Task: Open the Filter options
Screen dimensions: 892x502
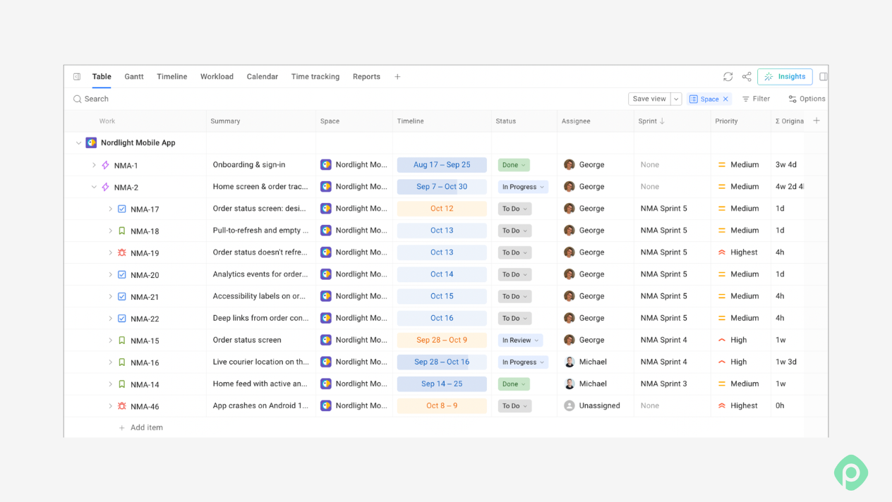Action: click(x=756, y=99)
